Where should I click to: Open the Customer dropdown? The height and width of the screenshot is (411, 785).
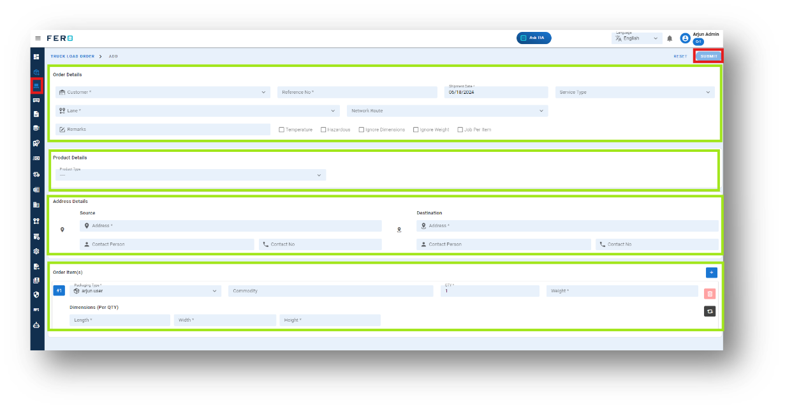(163, 93)
